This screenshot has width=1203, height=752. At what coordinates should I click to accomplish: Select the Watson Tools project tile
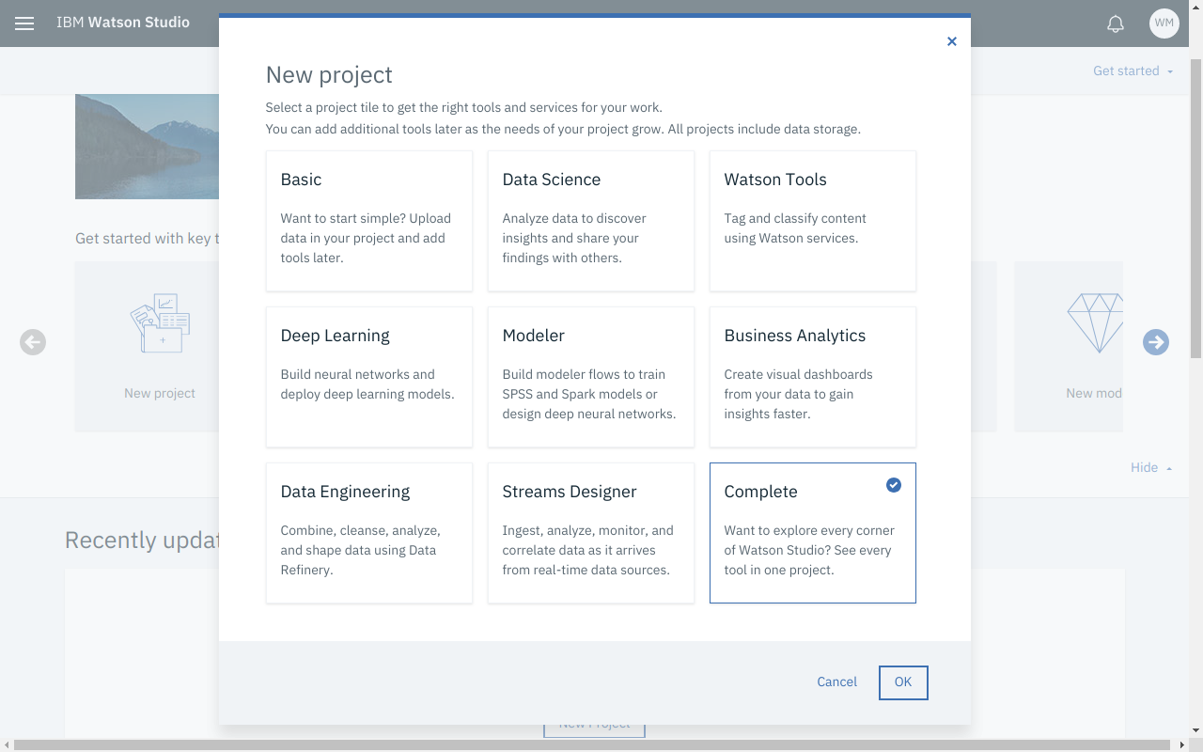[x=813, y=221]
